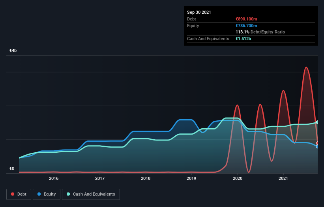Click the €0 y-axis label

click(12, 168)
